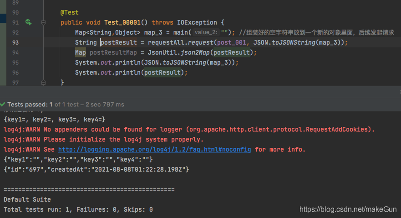Click the created JSON response output line
This screenshot has height=218, width=401.
click(x=96, y=169)
